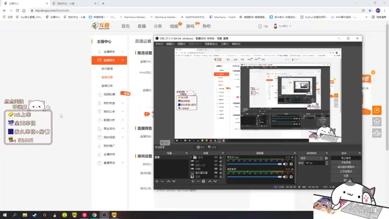Click the Chrome address bar
389x219 pixels.
194,10
